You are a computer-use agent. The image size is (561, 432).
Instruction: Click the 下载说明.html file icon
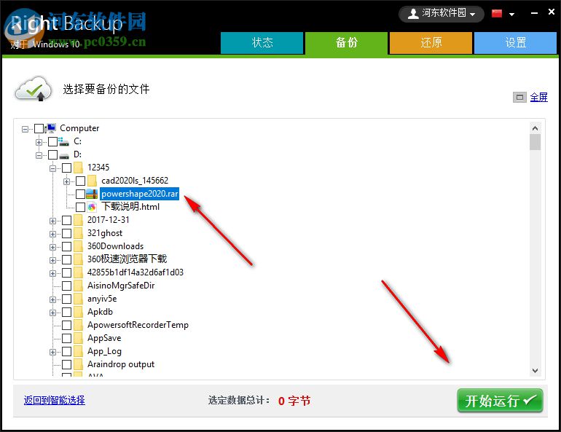92,207
